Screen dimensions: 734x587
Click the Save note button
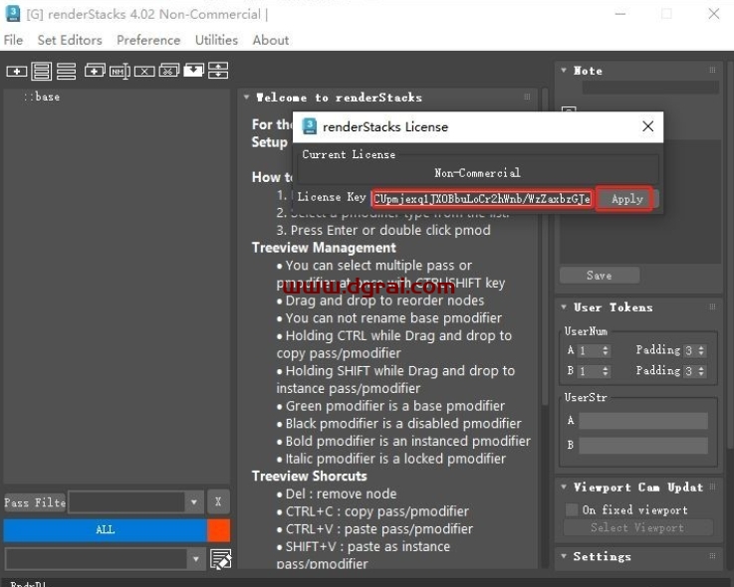(x=600, y=276)
